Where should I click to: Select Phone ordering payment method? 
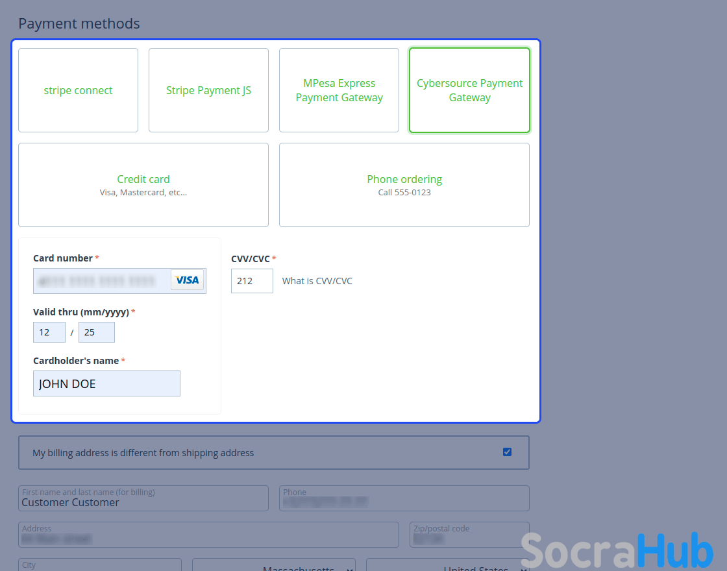[x=404, y=185]
